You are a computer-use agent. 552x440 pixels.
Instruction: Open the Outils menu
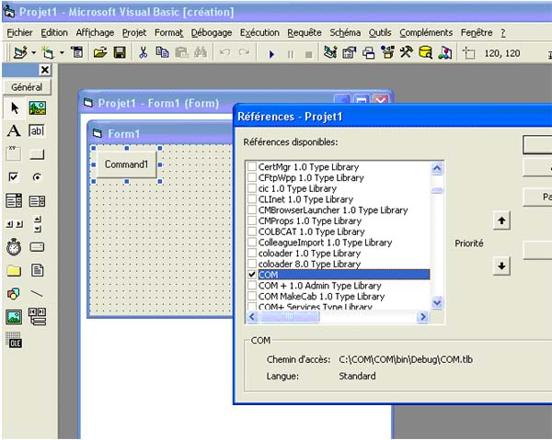tap(380, 33)
